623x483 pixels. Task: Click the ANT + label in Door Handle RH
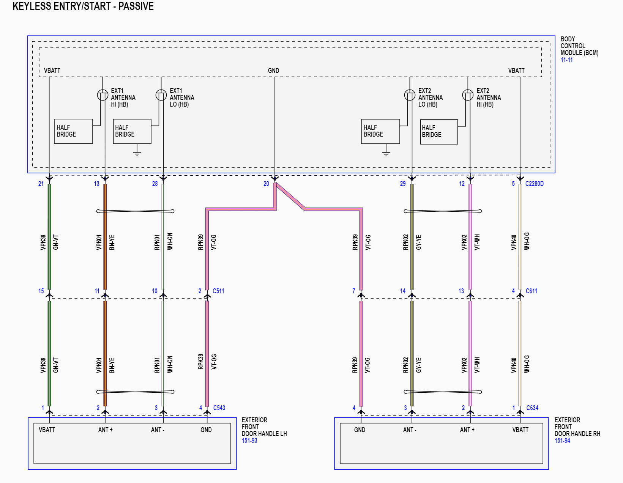pyautogui.click(x=467, y=430)
